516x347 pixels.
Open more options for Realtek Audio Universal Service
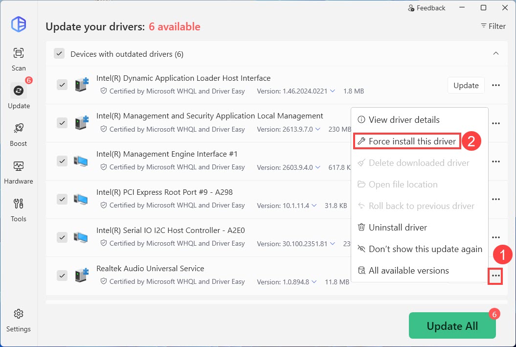coord(496,276)
